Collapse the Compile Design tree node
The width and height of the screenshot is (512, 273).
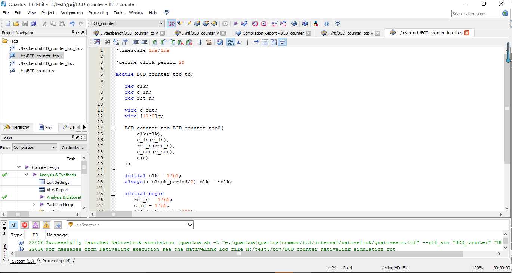tap(19, 167)
